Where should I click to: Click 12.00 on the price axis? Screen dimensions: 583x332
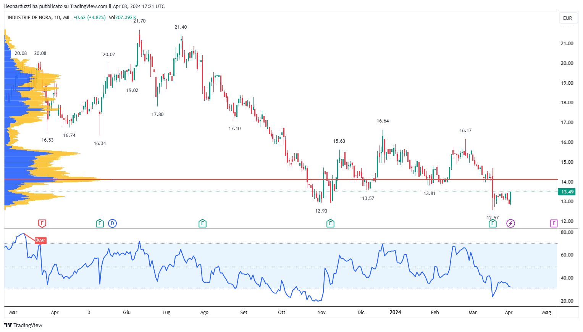pos(567,221)
